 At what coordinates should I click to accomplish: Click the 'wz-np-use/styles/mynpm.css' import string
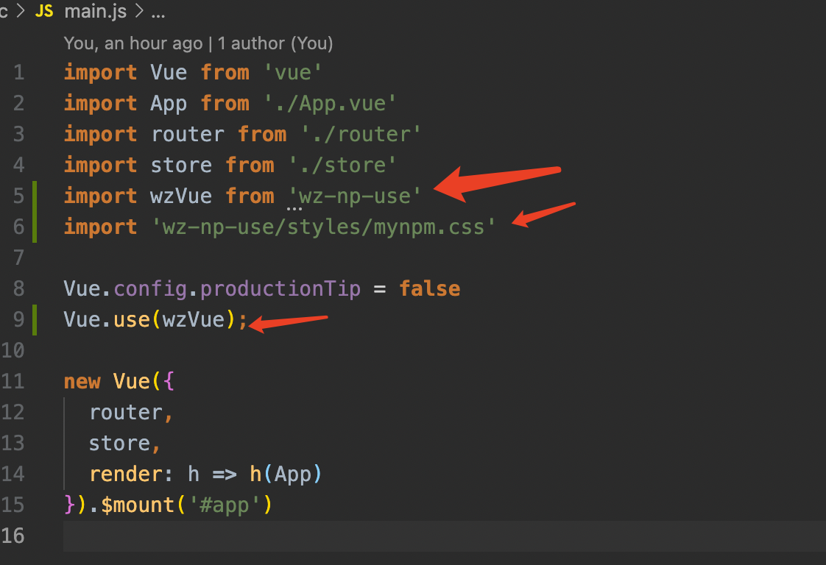tap(322, 227)
